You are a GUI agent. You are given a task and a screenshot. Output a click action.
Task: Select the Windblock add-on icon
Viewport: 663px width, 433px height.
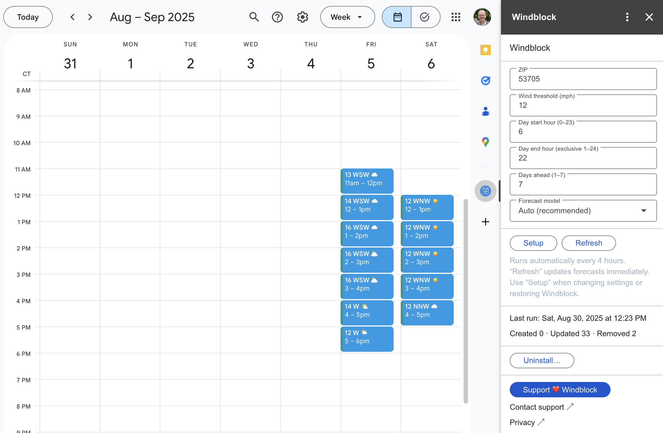[x=485, y=191]
